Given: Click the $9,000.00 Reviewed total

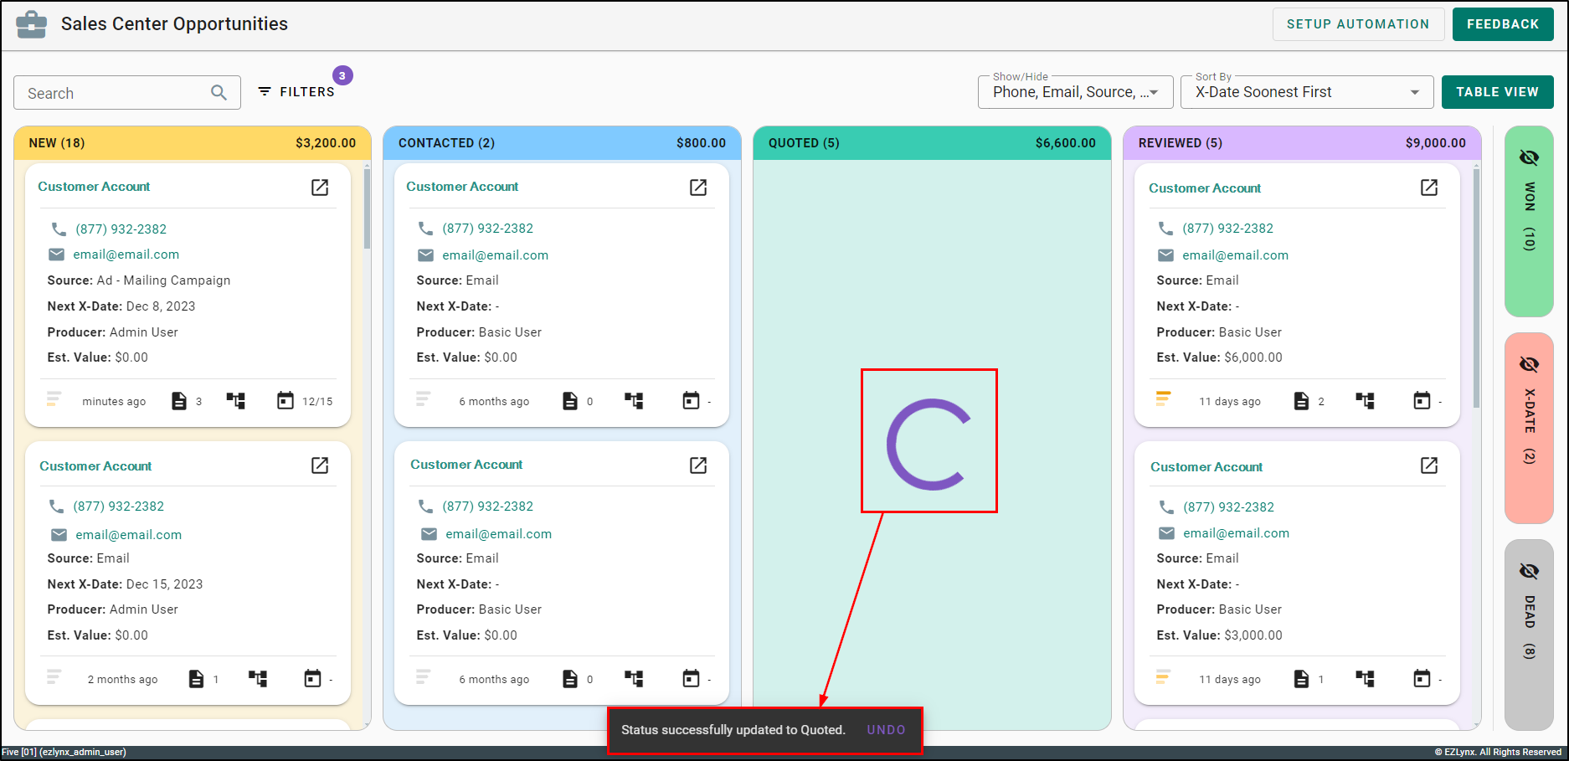Looking at the screenshot, I should (1435, 143).
